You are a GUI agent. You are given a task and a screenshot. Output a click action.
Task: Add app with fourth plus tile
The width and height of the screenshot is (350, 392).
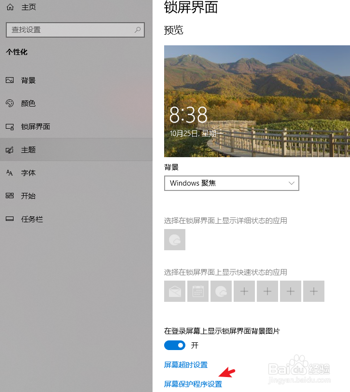click(314, 291)
